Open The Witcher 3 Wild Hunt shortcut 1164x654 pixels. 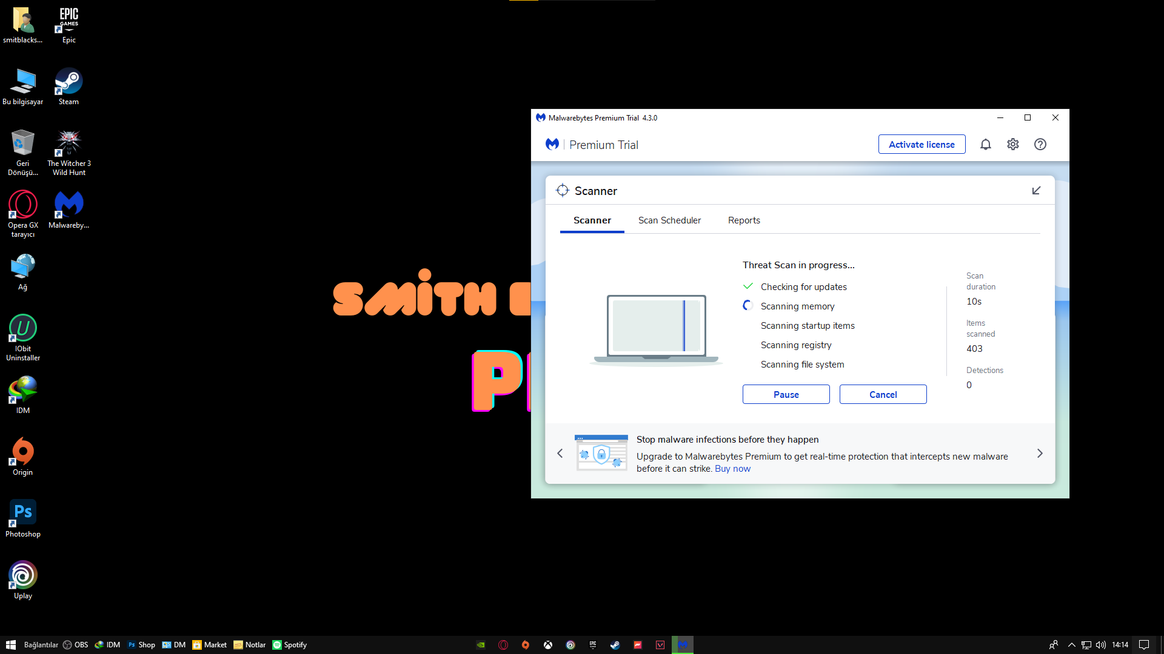(69, 153)
